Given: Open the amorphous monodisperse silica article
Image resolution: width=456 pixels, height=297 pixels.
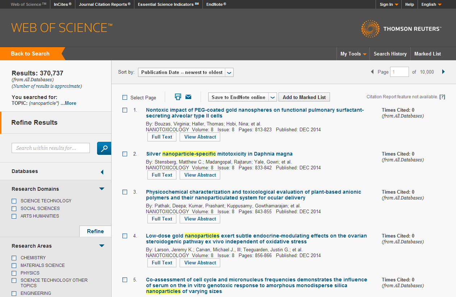Looking at the screenshot, I should pyautogui.click(x=256, y=285).
